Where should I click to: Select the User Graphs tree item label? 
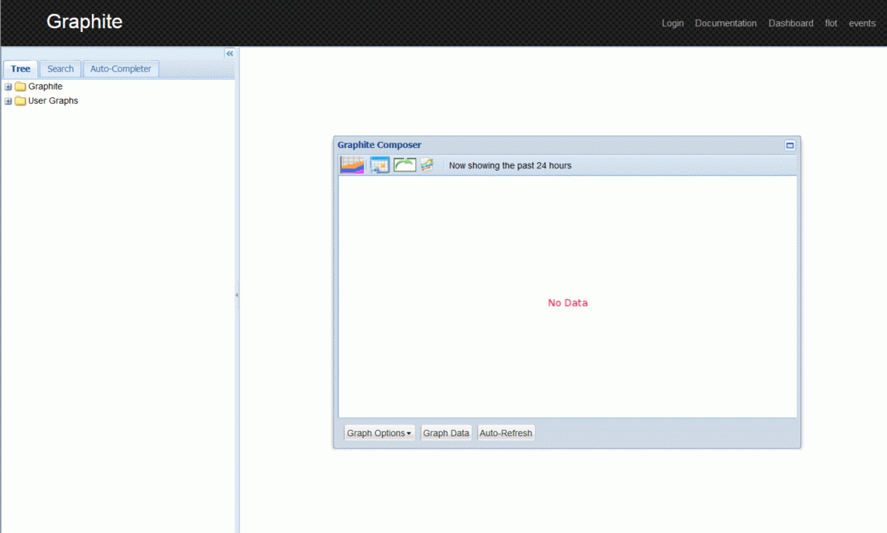(53, 101)
